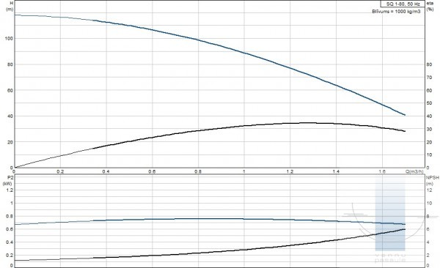
Task: Click the 1.2 tick on the P2 axis
Action: (10, 190)
